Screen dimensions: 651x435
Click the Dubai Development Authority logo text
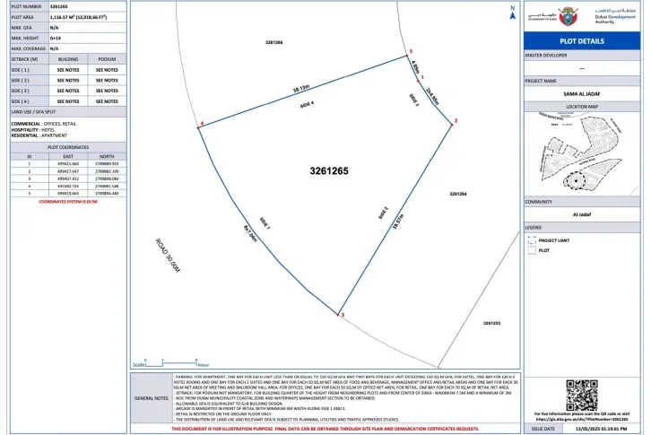point(615,16)
